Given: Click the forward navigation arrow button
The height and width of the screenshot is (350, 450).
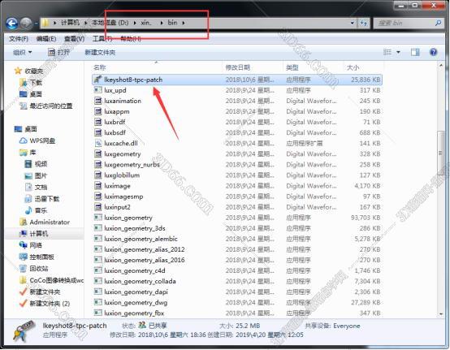Looking at the screenshot, I should click(26, 24).
